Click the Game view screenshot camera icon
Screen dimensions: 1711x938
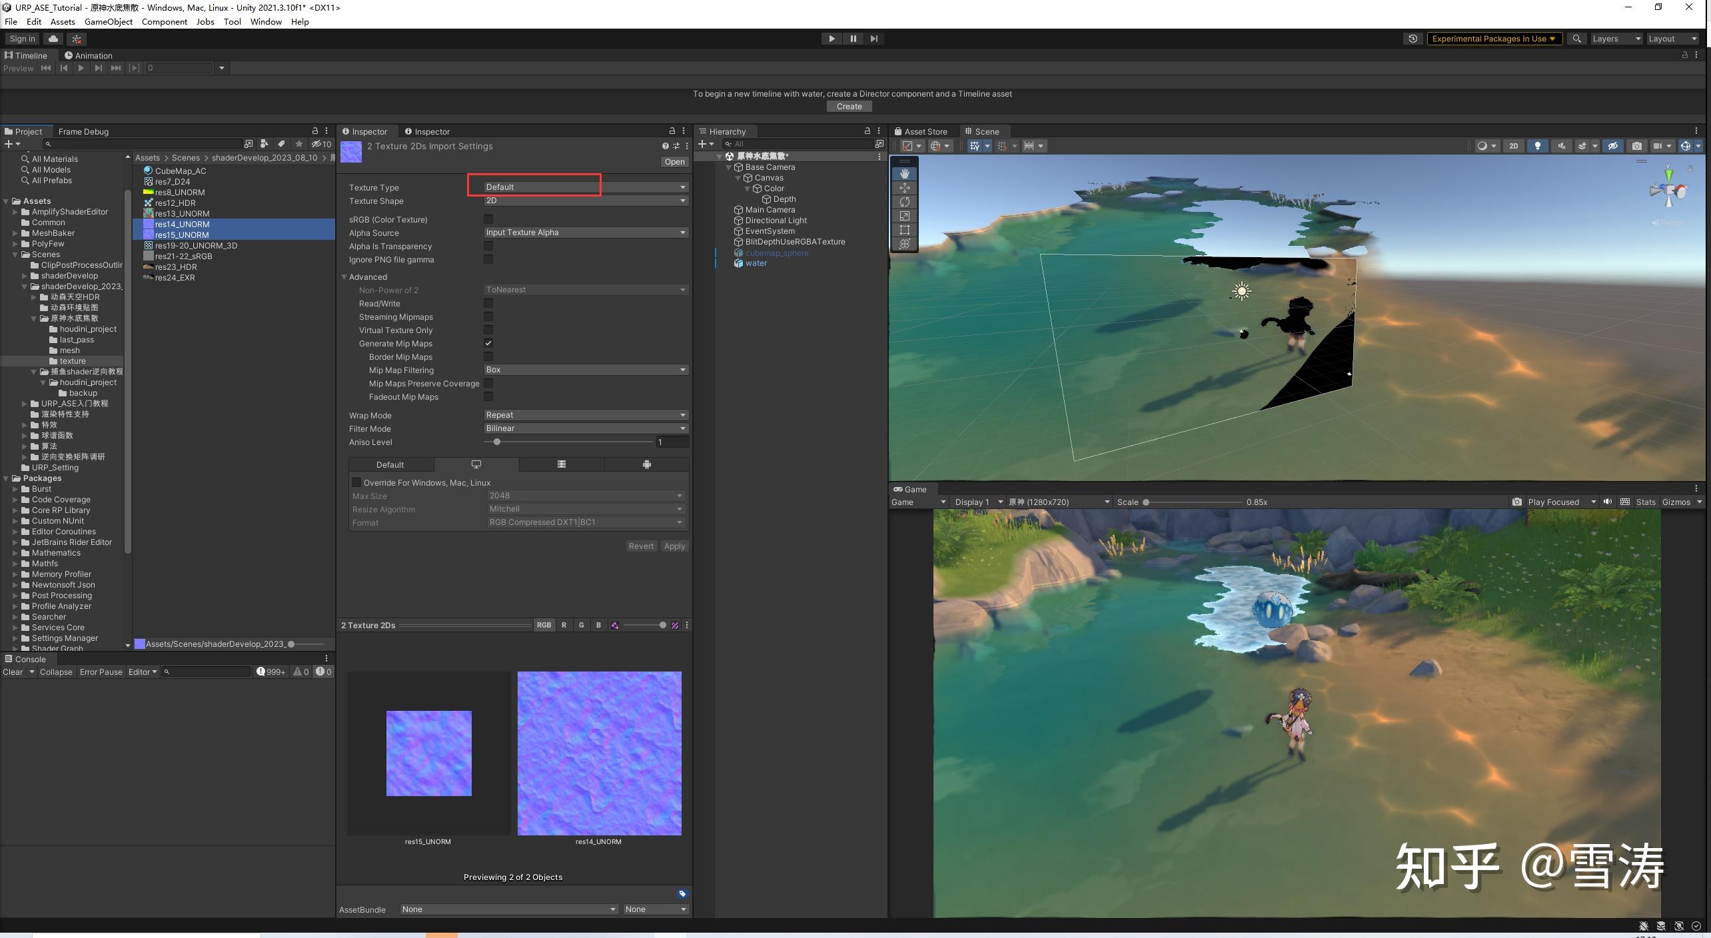point(1516,502)
